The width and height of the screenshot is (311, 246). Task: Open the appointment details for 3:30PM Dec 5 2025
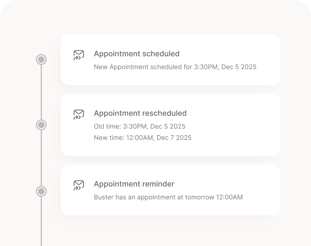175,67
